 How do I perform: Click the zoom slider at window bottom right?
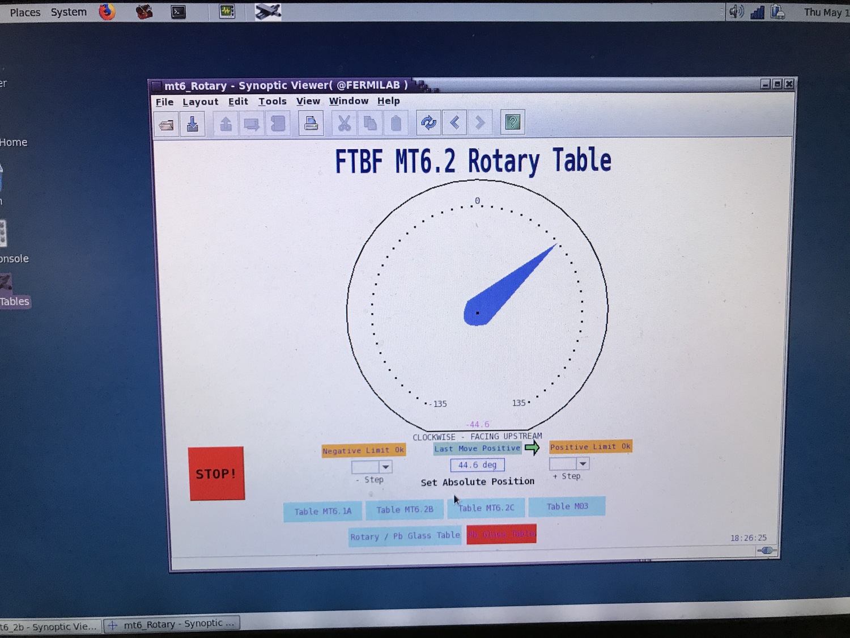click(x=766, y=550)
